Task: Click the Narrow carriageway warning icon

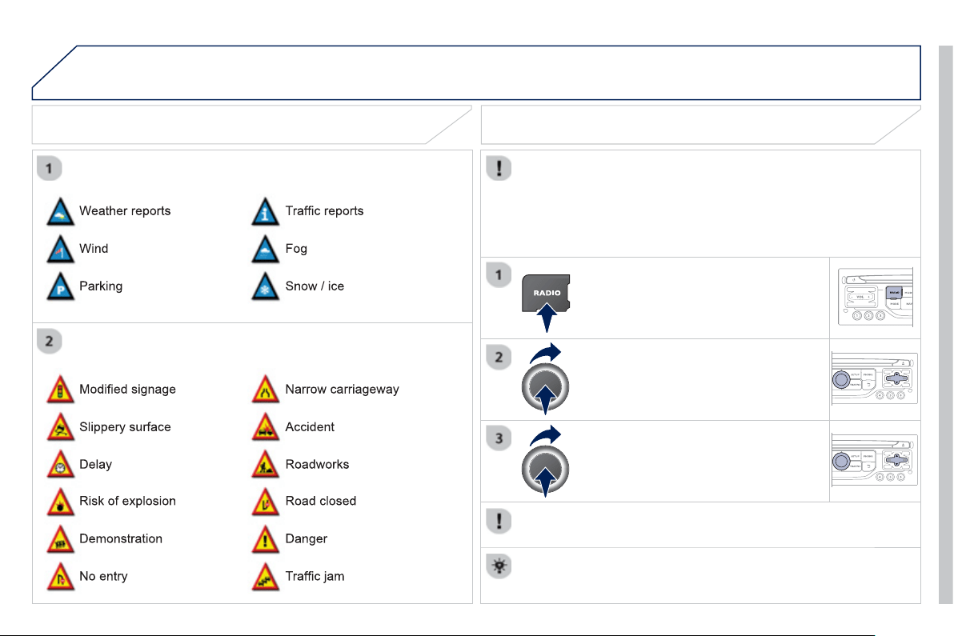Action: tap(265, 390)
